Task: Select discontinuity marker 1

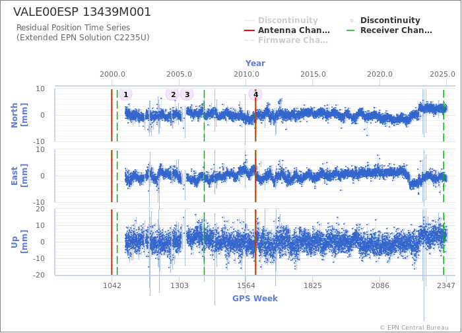Action: 125,94
